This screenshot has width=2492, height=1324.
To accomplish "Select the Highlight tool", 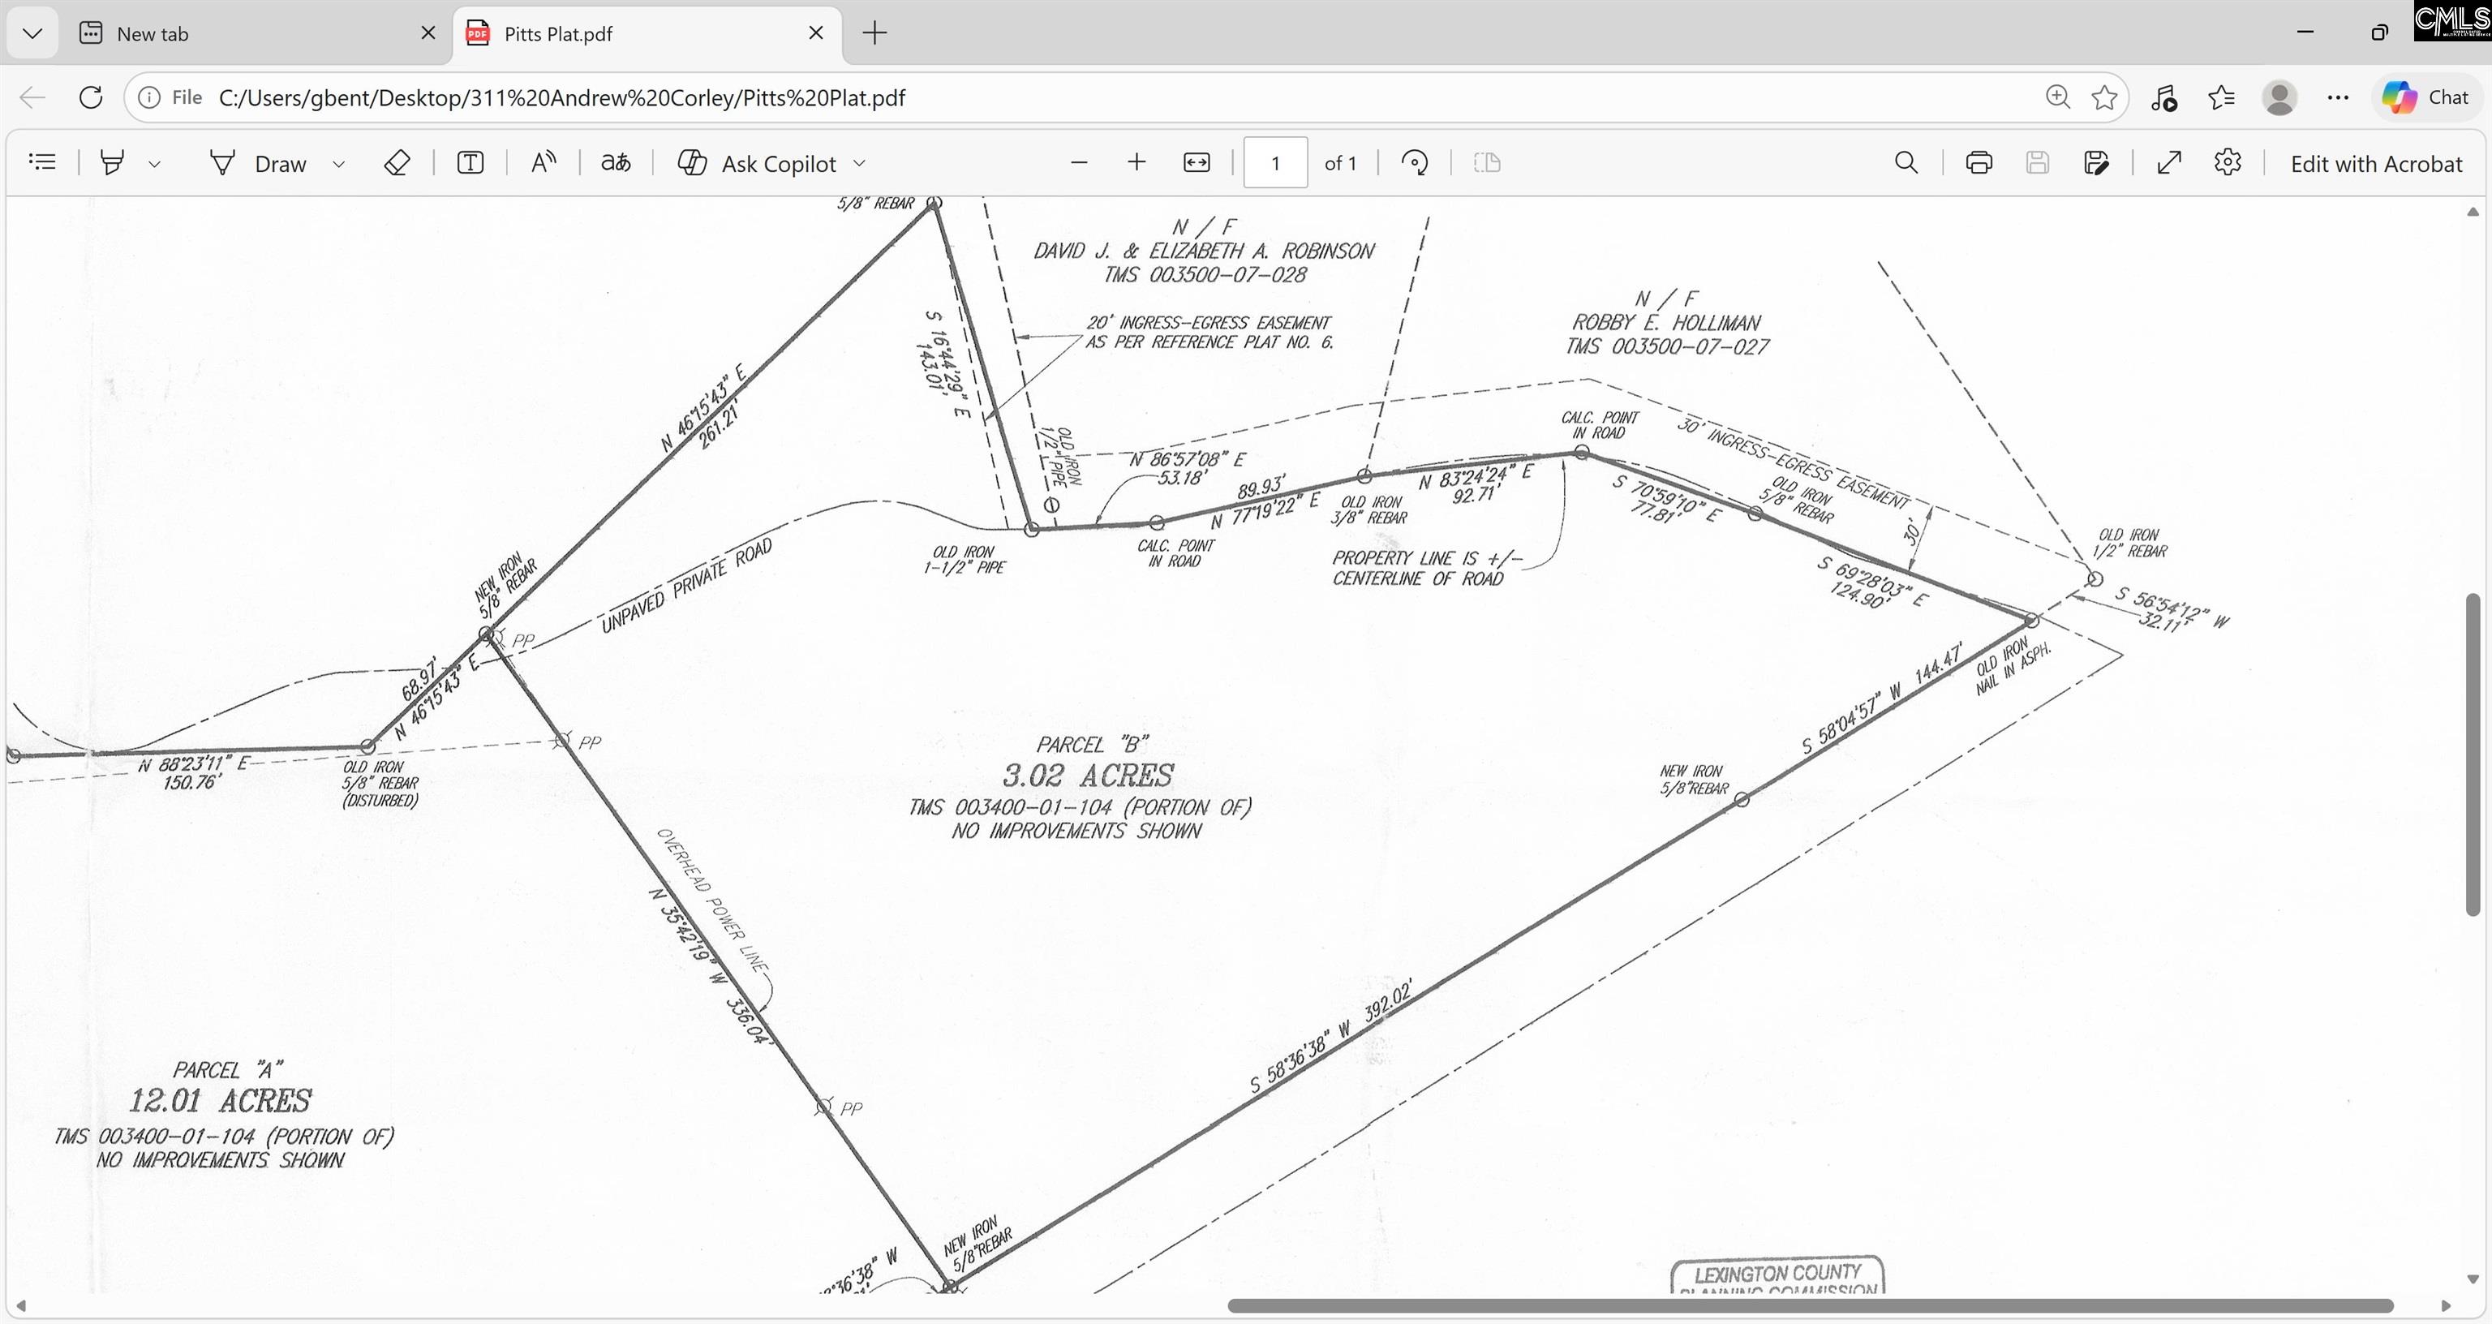I will [x=112, y=162].
